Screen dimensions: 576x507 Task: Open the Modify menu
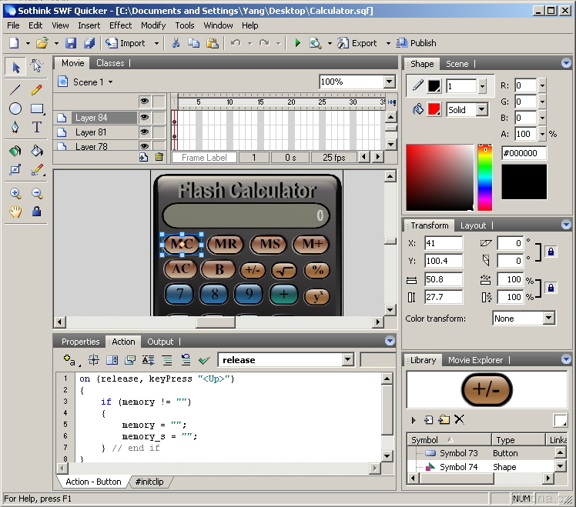point(153,25)
